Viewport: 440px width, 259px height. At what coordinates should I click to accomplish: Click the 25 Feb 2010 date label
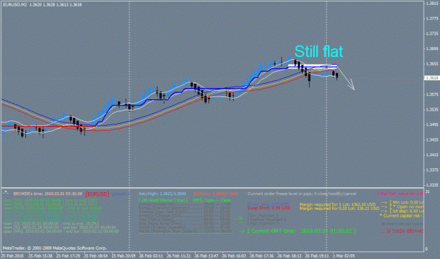point(13,256)
